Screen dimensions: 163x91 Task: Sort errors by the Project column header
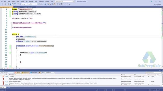tap(123, 75)
